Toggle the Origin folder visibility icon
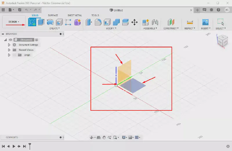The width and height of the screenshot is (232, 151). click(14, 55)
